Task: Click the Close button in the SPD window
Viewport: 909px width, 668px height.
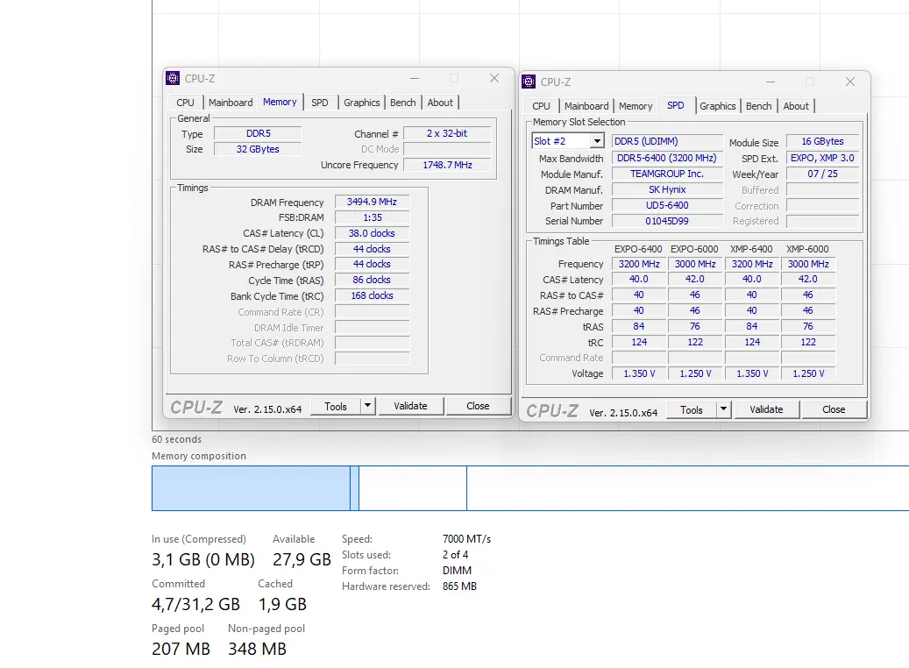Action: (833, 409)
